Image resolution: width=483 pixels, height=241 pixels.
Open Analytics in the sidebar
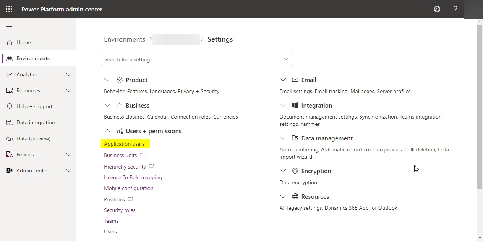[x=38, y=74]
